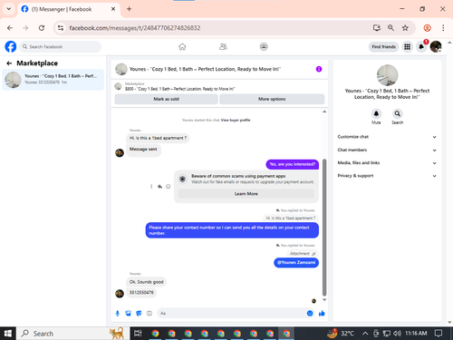Choose a GIF from the composer
Viewport: 453px width, 340px height.
[x=149, y=314]
